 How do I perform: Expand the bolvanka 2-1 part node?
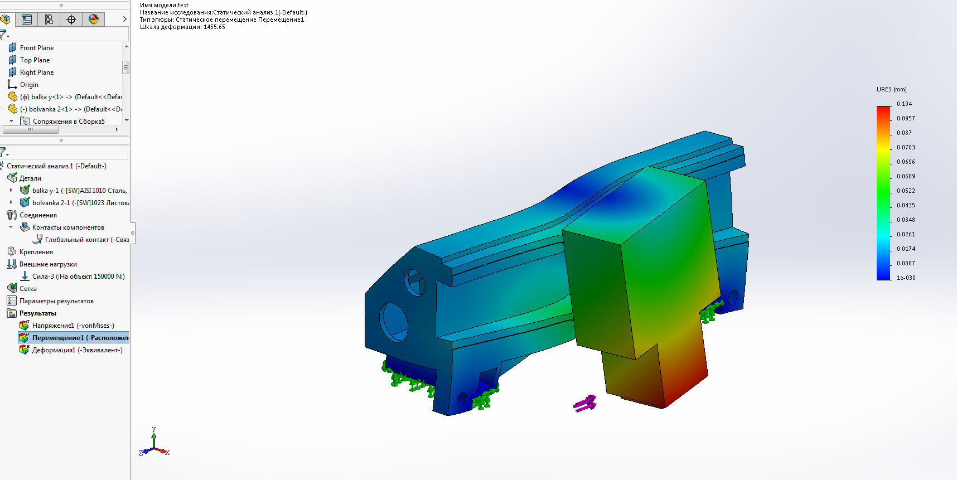[11, 202]
